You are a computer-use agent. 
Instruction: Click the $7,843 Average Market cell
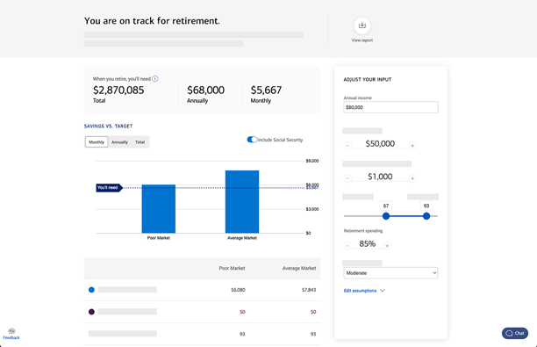tap(309, 290)
